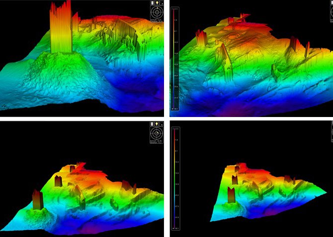Click the azimuth compass dial in bottom-left view
The width and height of the screenshot is (333, 237).
click(x=156, y=132)
